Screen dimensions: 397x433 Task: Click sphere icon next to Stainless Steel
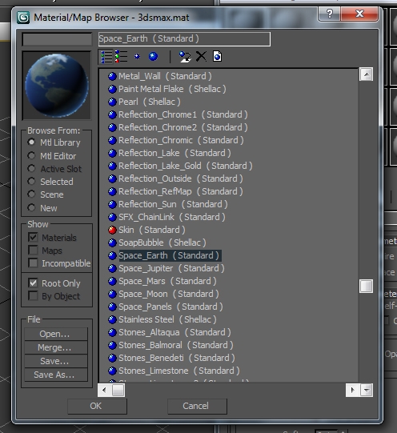[x=112, y=320]
